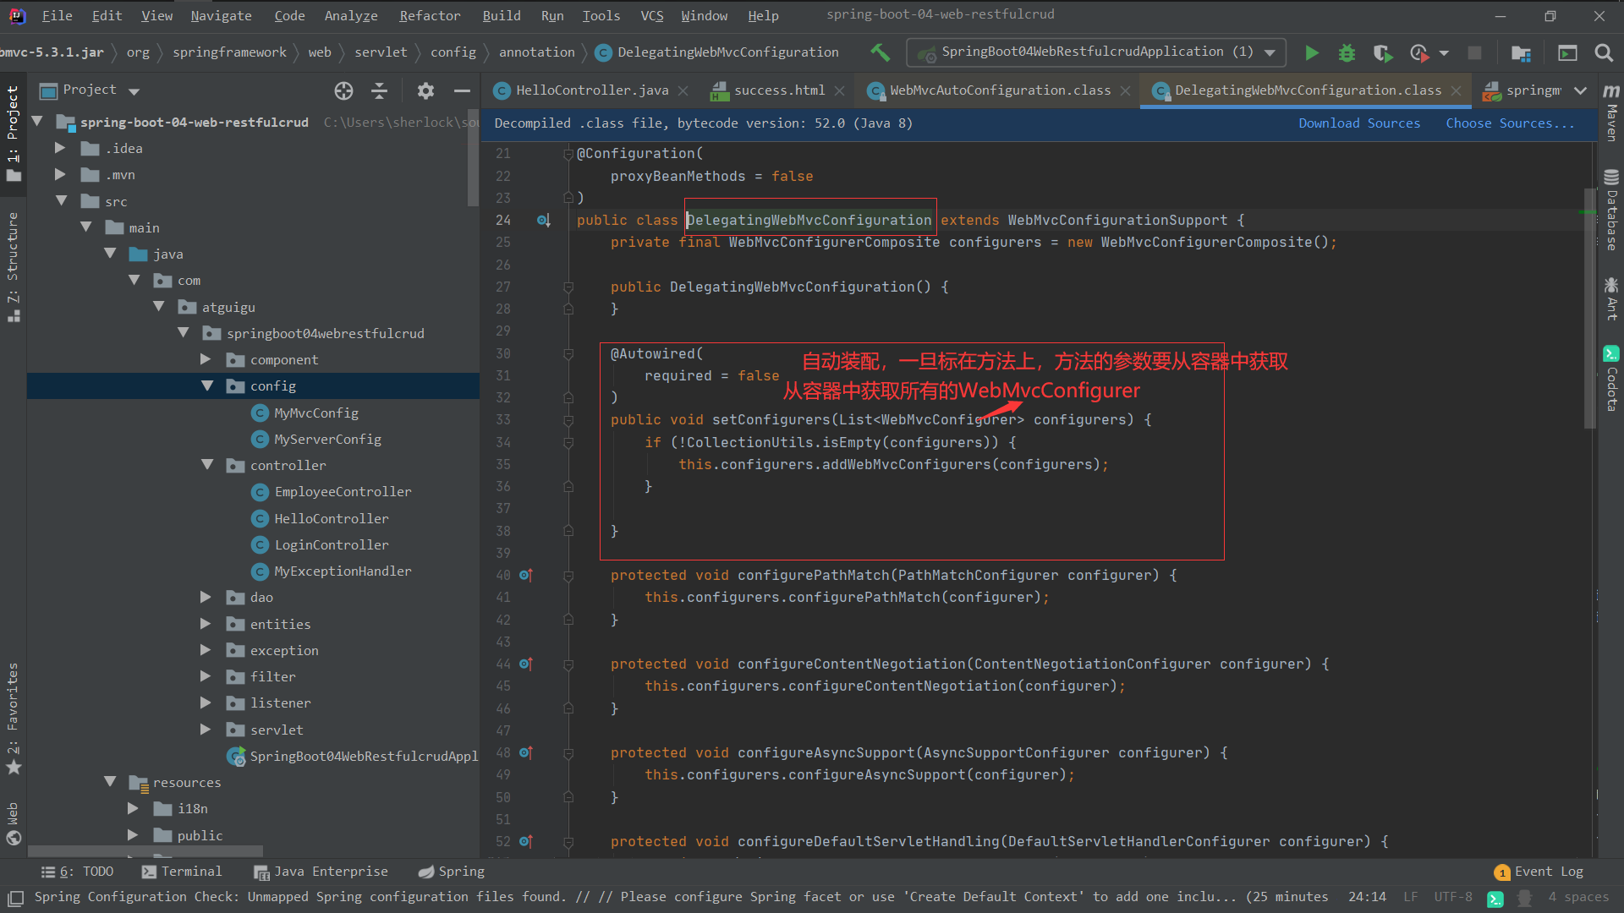Viewport: 1624px width, 913px height.
Task: Click Download Sources link
Action: pyautogui.click(x=1359, y=123)
